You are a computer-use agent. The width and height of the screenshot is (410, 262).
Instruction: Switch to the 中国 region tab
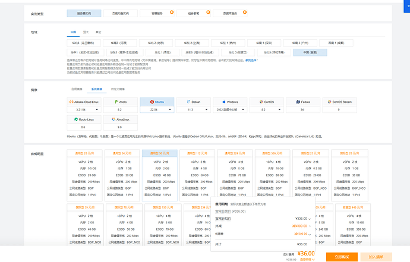tap(73, 32)
